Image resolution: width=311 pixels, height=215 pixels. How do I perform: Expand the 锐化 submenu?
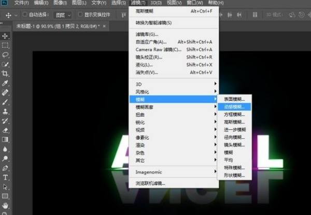[174, 122]
